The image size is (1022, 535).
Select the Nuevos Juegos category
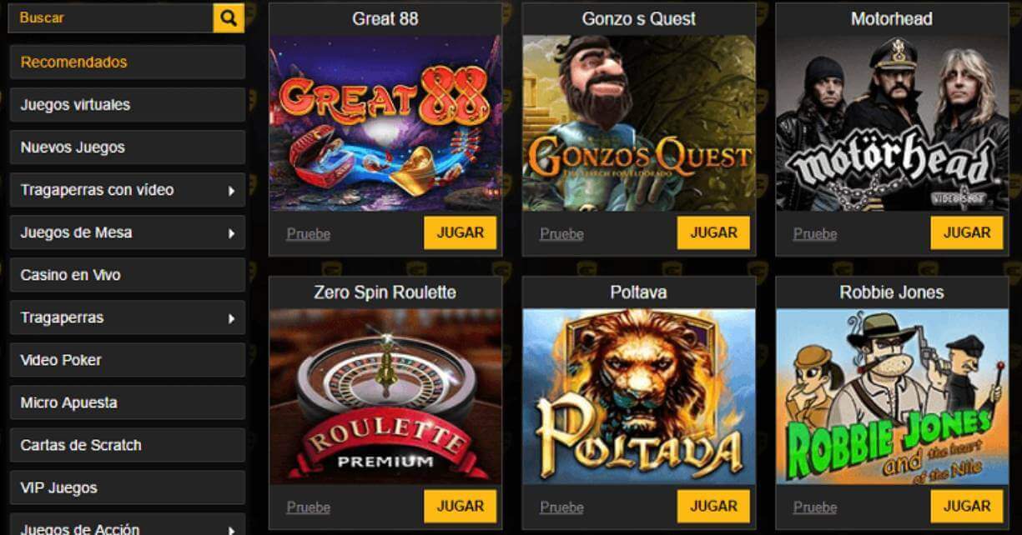tap(128, 147)
